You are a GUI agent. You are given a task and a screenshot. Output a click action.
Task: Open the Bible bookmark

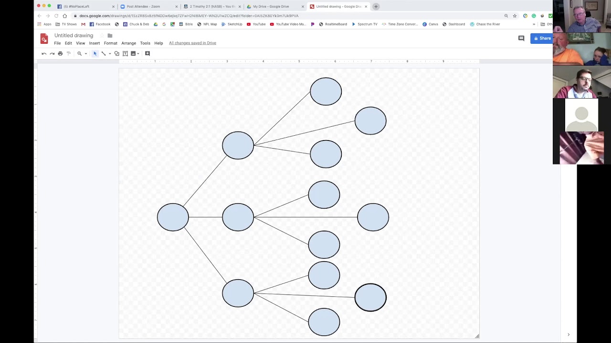point(186,24)
